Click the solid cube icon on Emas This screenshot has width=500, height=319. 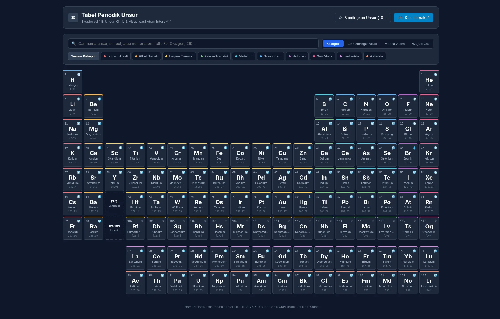pos(288,197)
